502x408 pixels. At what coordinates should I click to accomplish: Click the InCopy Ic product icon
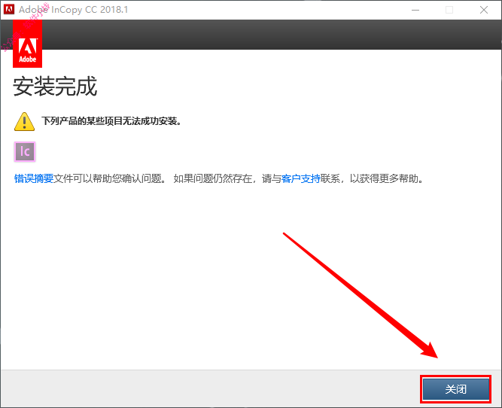(25, 151)
